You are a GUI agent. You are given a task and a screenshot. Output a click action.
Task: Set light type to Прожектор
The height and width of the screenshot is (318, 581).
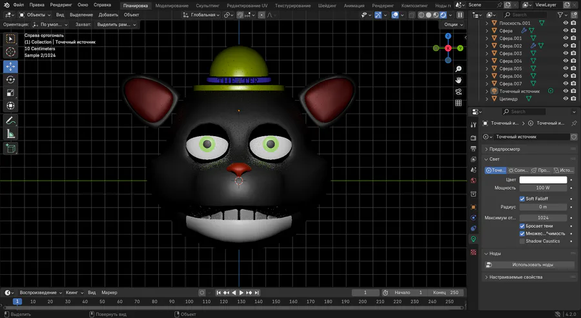click(x=540, y=170)
